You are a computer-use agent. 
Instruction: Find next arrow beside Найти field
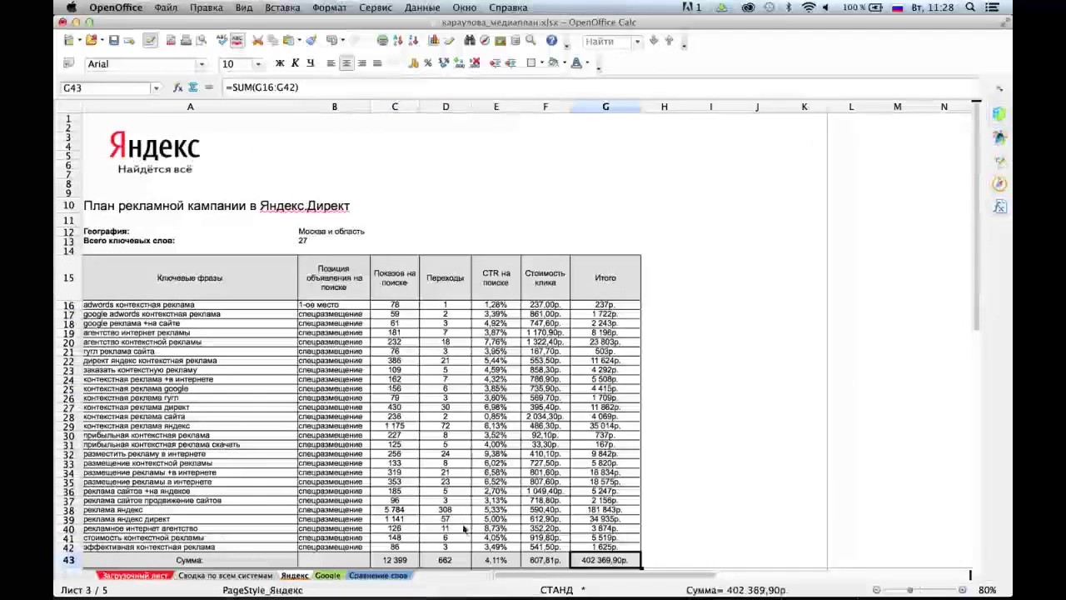(x=654, y=40)
